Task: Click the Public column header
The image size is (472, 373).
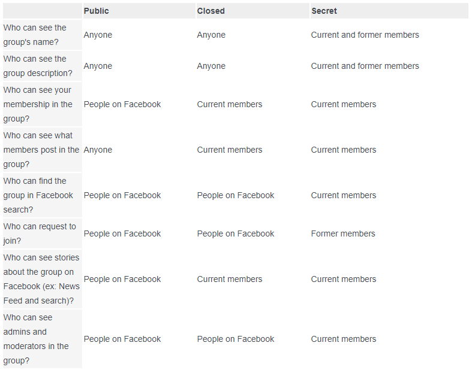Action: tap(96, 11)
